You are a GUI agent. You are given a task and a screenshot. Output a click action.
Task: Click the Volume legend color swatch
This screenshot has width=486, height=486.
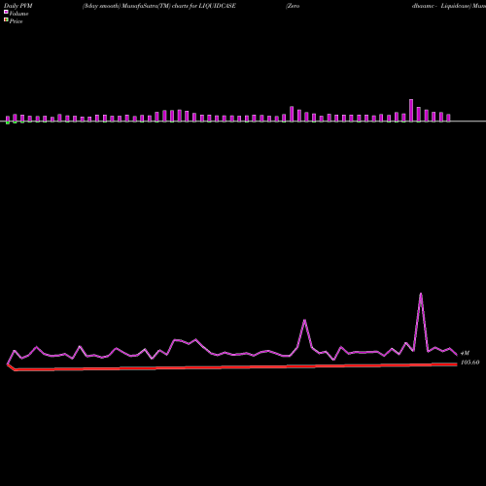click(x=6, y=12)
